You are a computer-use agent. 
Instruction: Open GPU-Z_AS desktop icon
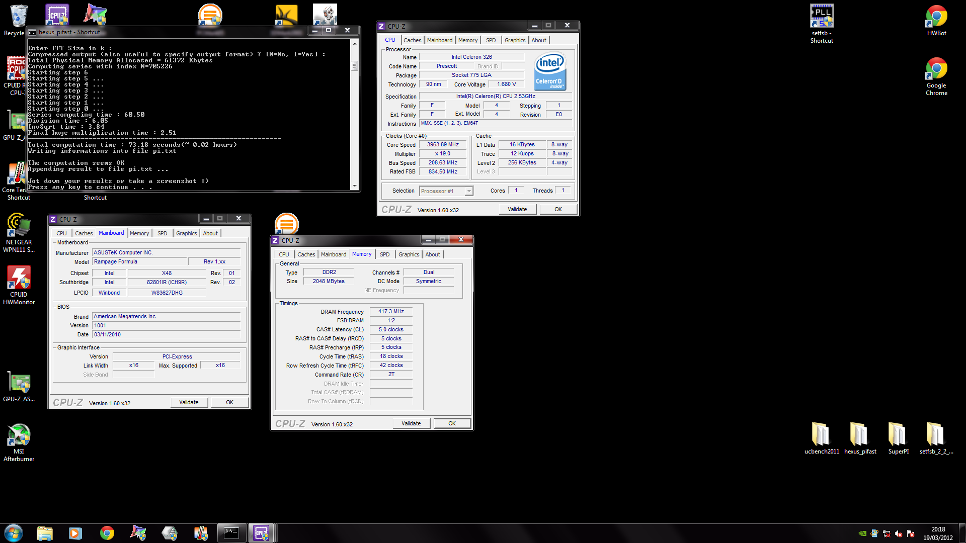[19, 387]
